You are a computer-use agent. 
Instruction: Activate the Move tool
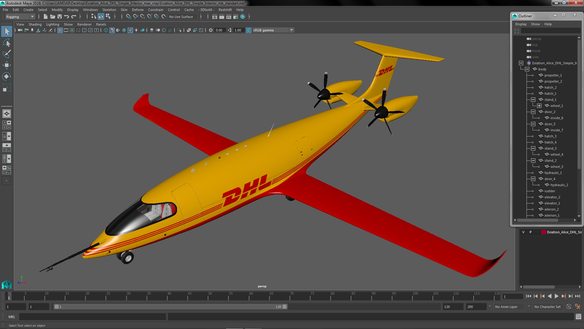click(7, 65)
